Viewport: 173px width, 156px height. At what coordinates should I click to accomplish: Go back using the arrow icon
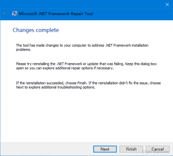5,14
